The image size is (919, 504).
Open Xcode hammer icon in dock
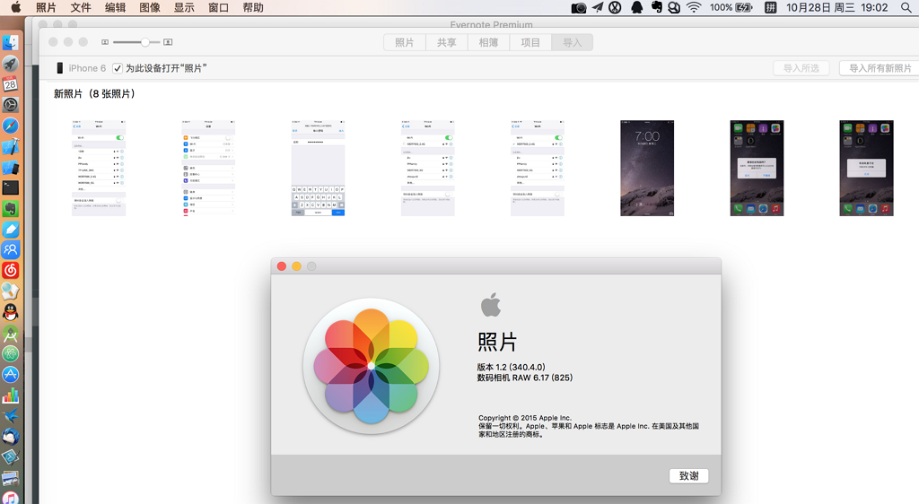pyautogui.click(x=11, y=146)
